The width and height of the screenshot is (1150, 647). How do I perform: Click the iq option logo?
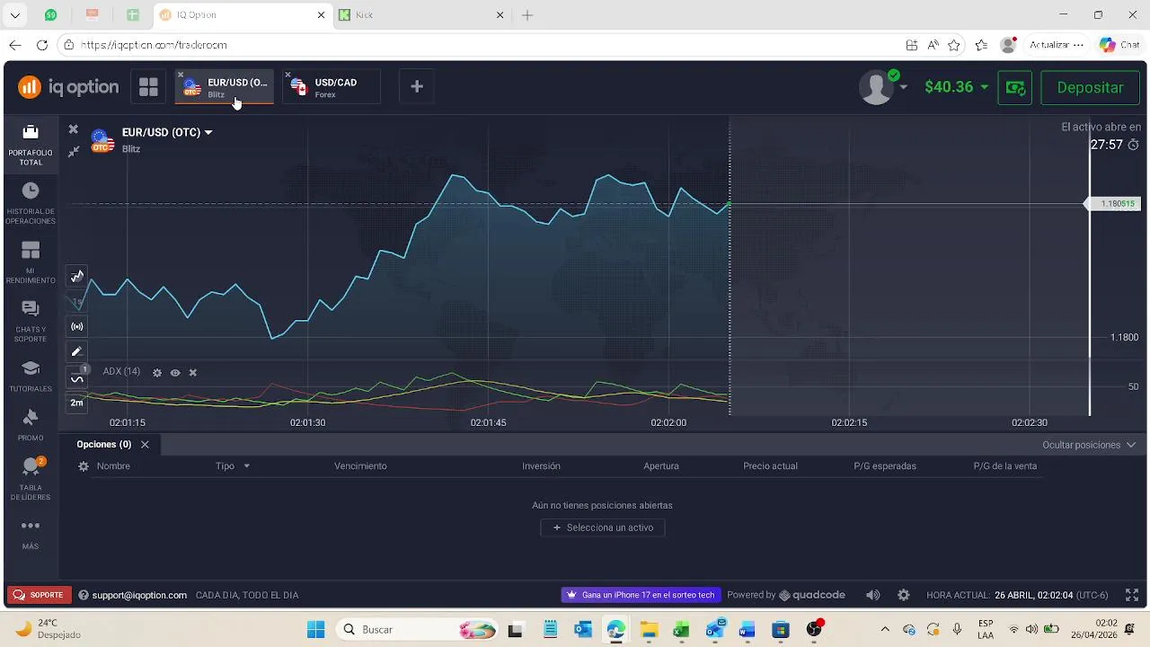68,87
